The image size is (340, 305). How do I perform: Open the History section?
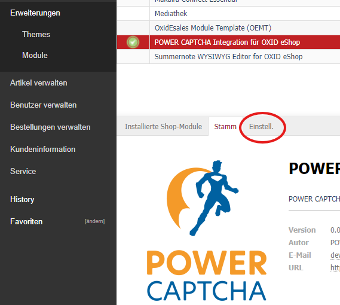tap(22, 200)
